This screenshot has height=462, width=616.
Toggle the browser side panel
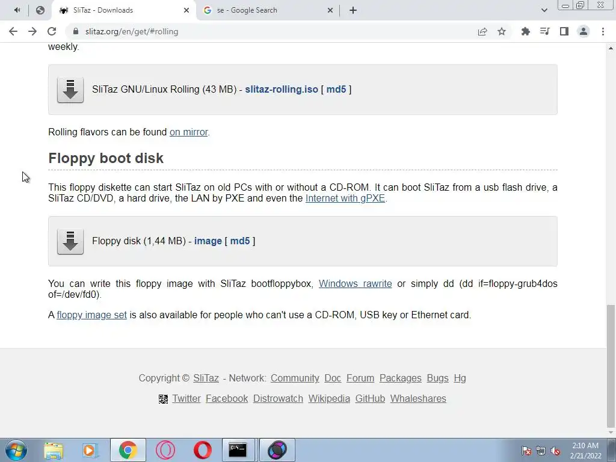click(x=564, y=31)
